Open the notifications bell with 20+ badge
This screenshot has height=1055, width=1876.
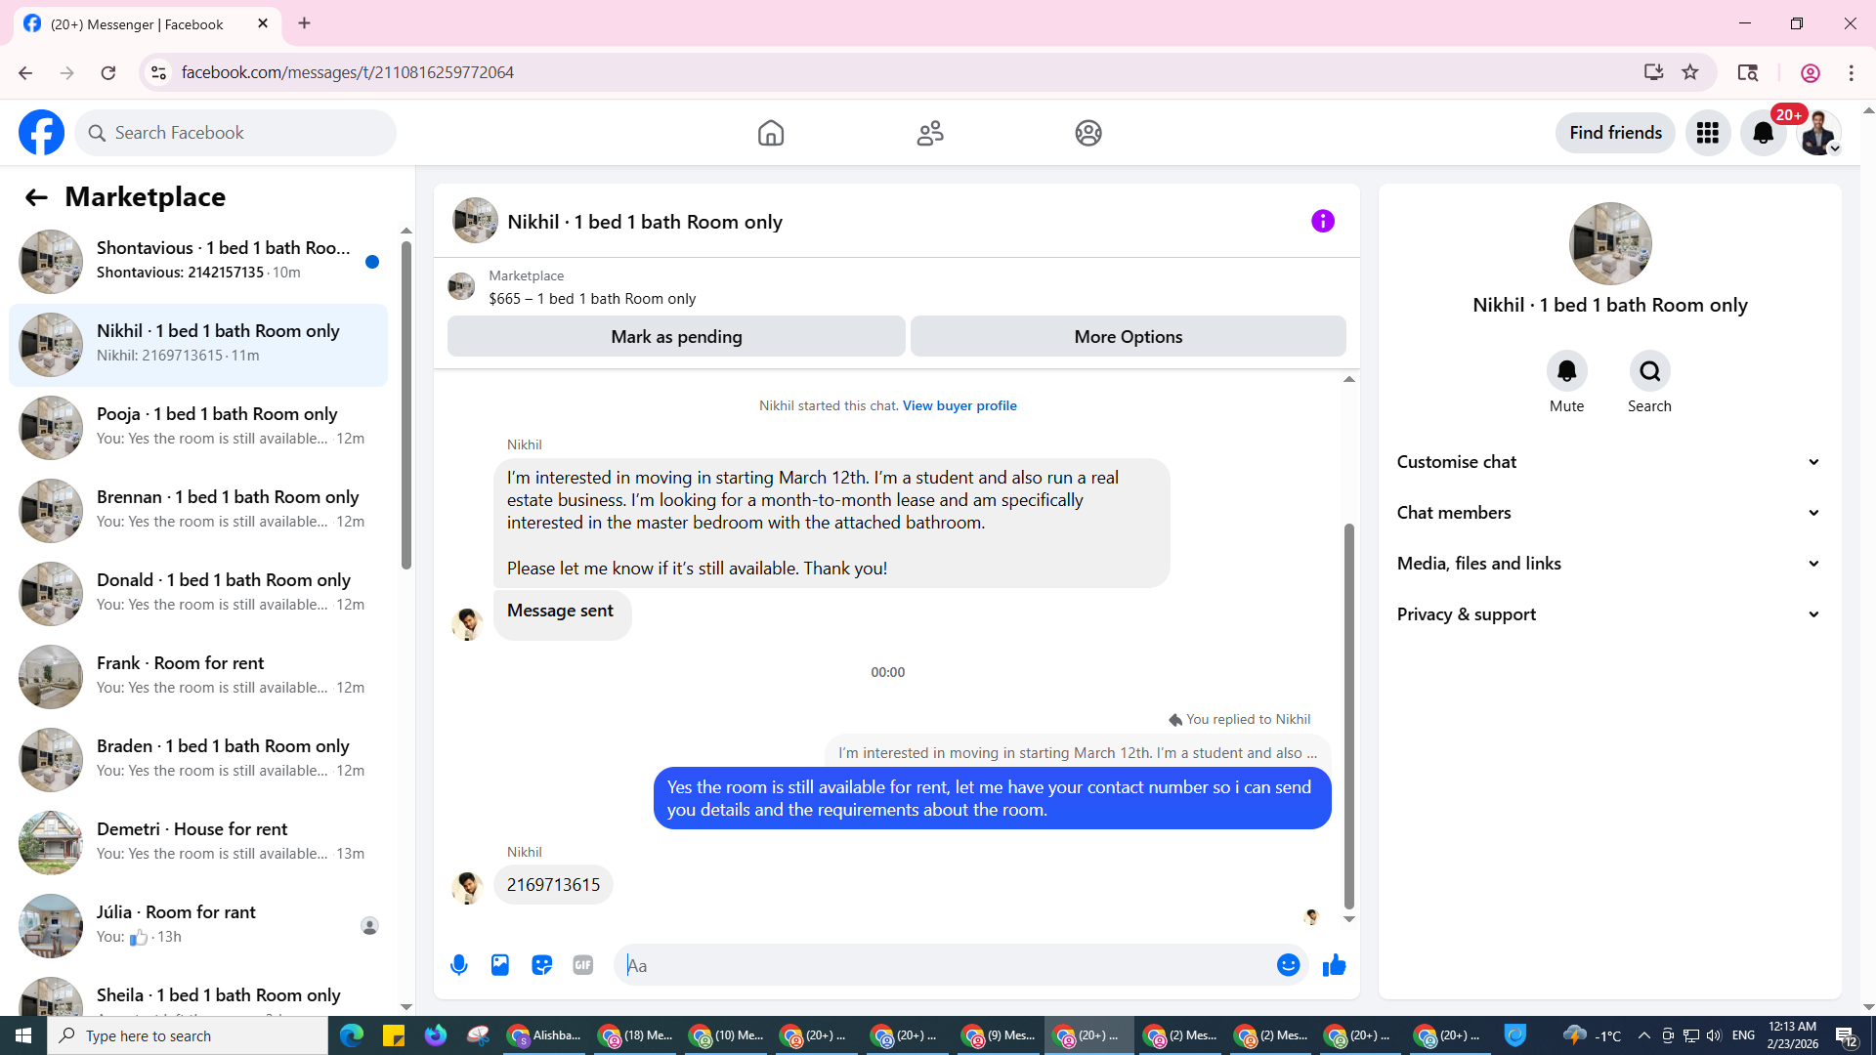1764,133
